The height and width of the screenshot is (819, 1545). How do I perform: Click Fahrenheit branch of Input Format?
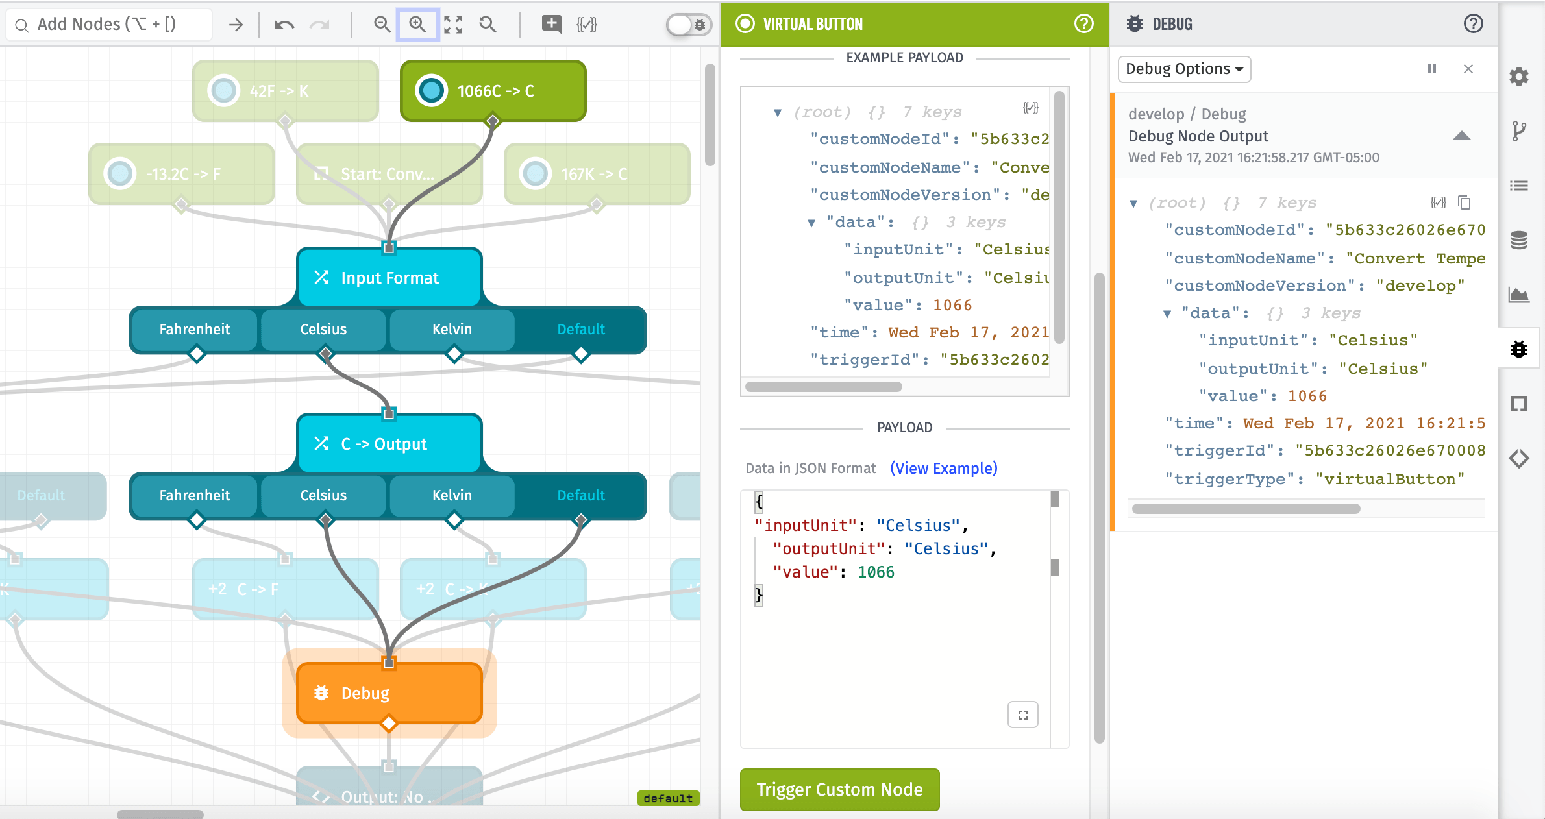tap(195, 329)
